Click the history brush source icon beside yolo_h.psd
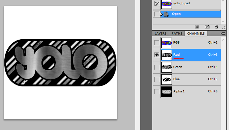 click(157, 4)
